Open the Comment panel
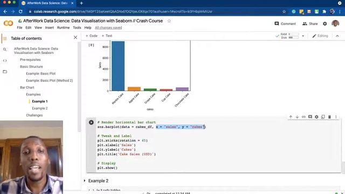This screenshot has width=345, height=194. point(285,24)
